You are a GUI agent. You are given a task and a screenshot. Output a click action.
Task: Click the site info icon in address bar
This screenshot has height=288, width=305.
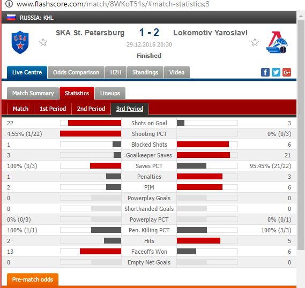(x=9, y=4)
